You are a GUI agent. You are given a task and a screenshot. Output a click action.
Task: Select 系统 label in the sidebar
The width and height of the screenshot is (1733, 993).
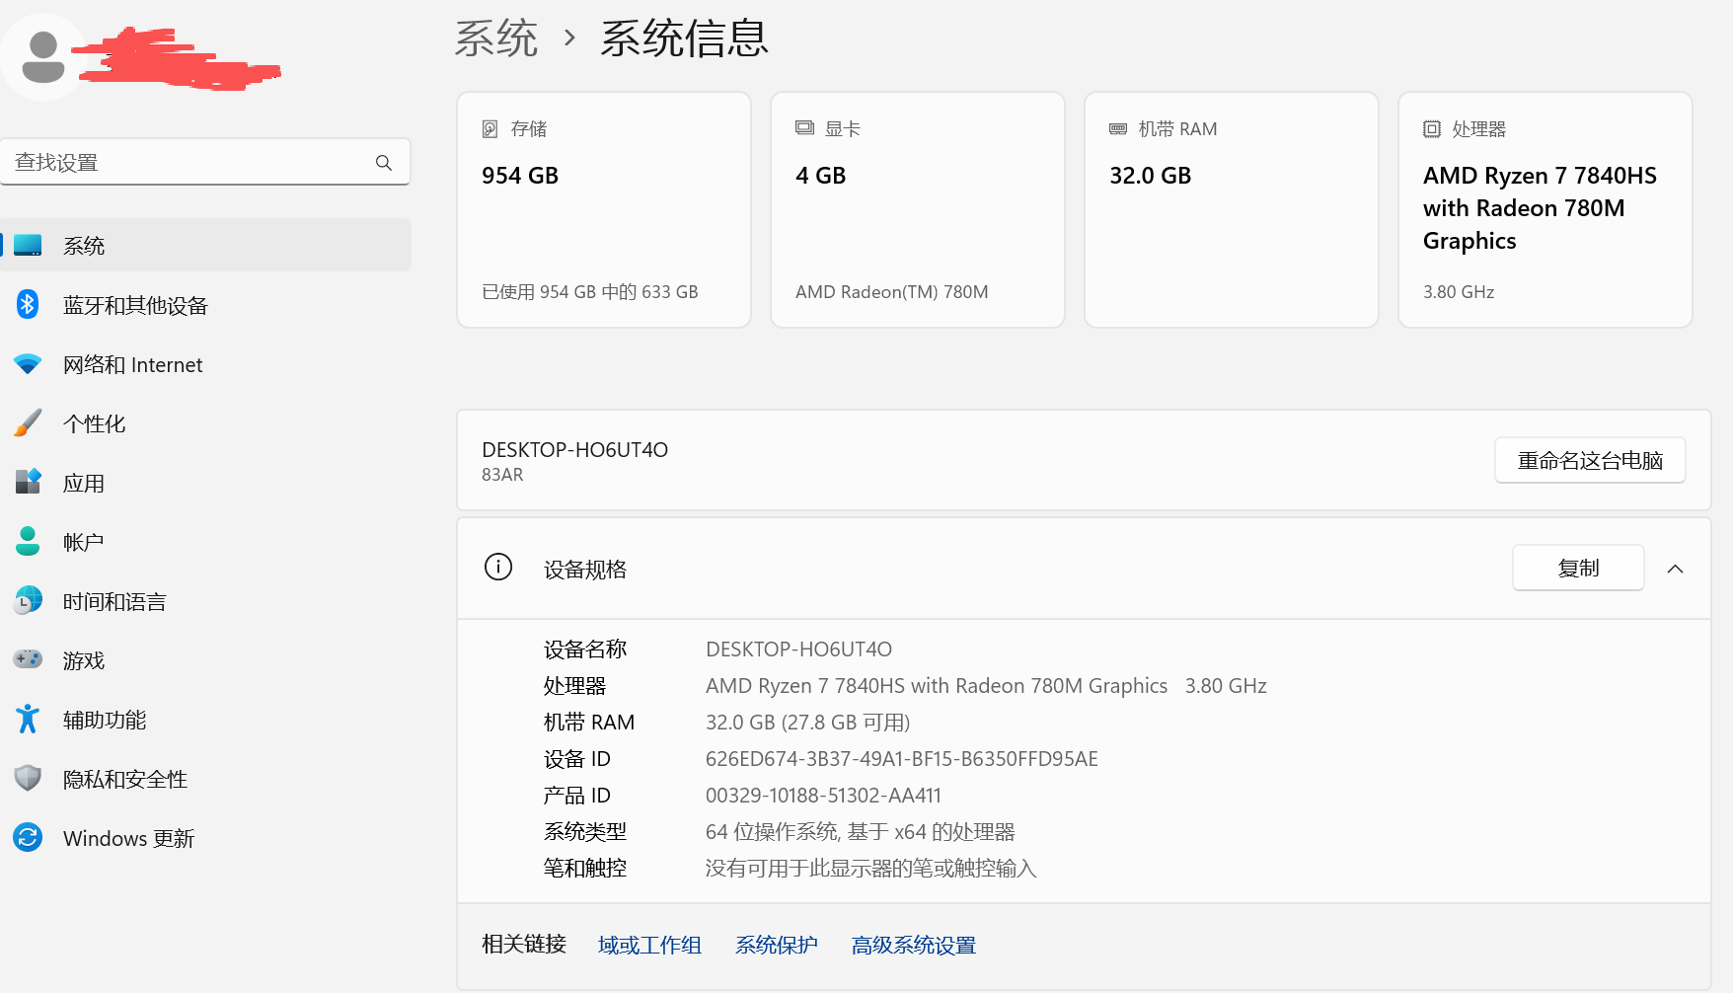point(84,246)
